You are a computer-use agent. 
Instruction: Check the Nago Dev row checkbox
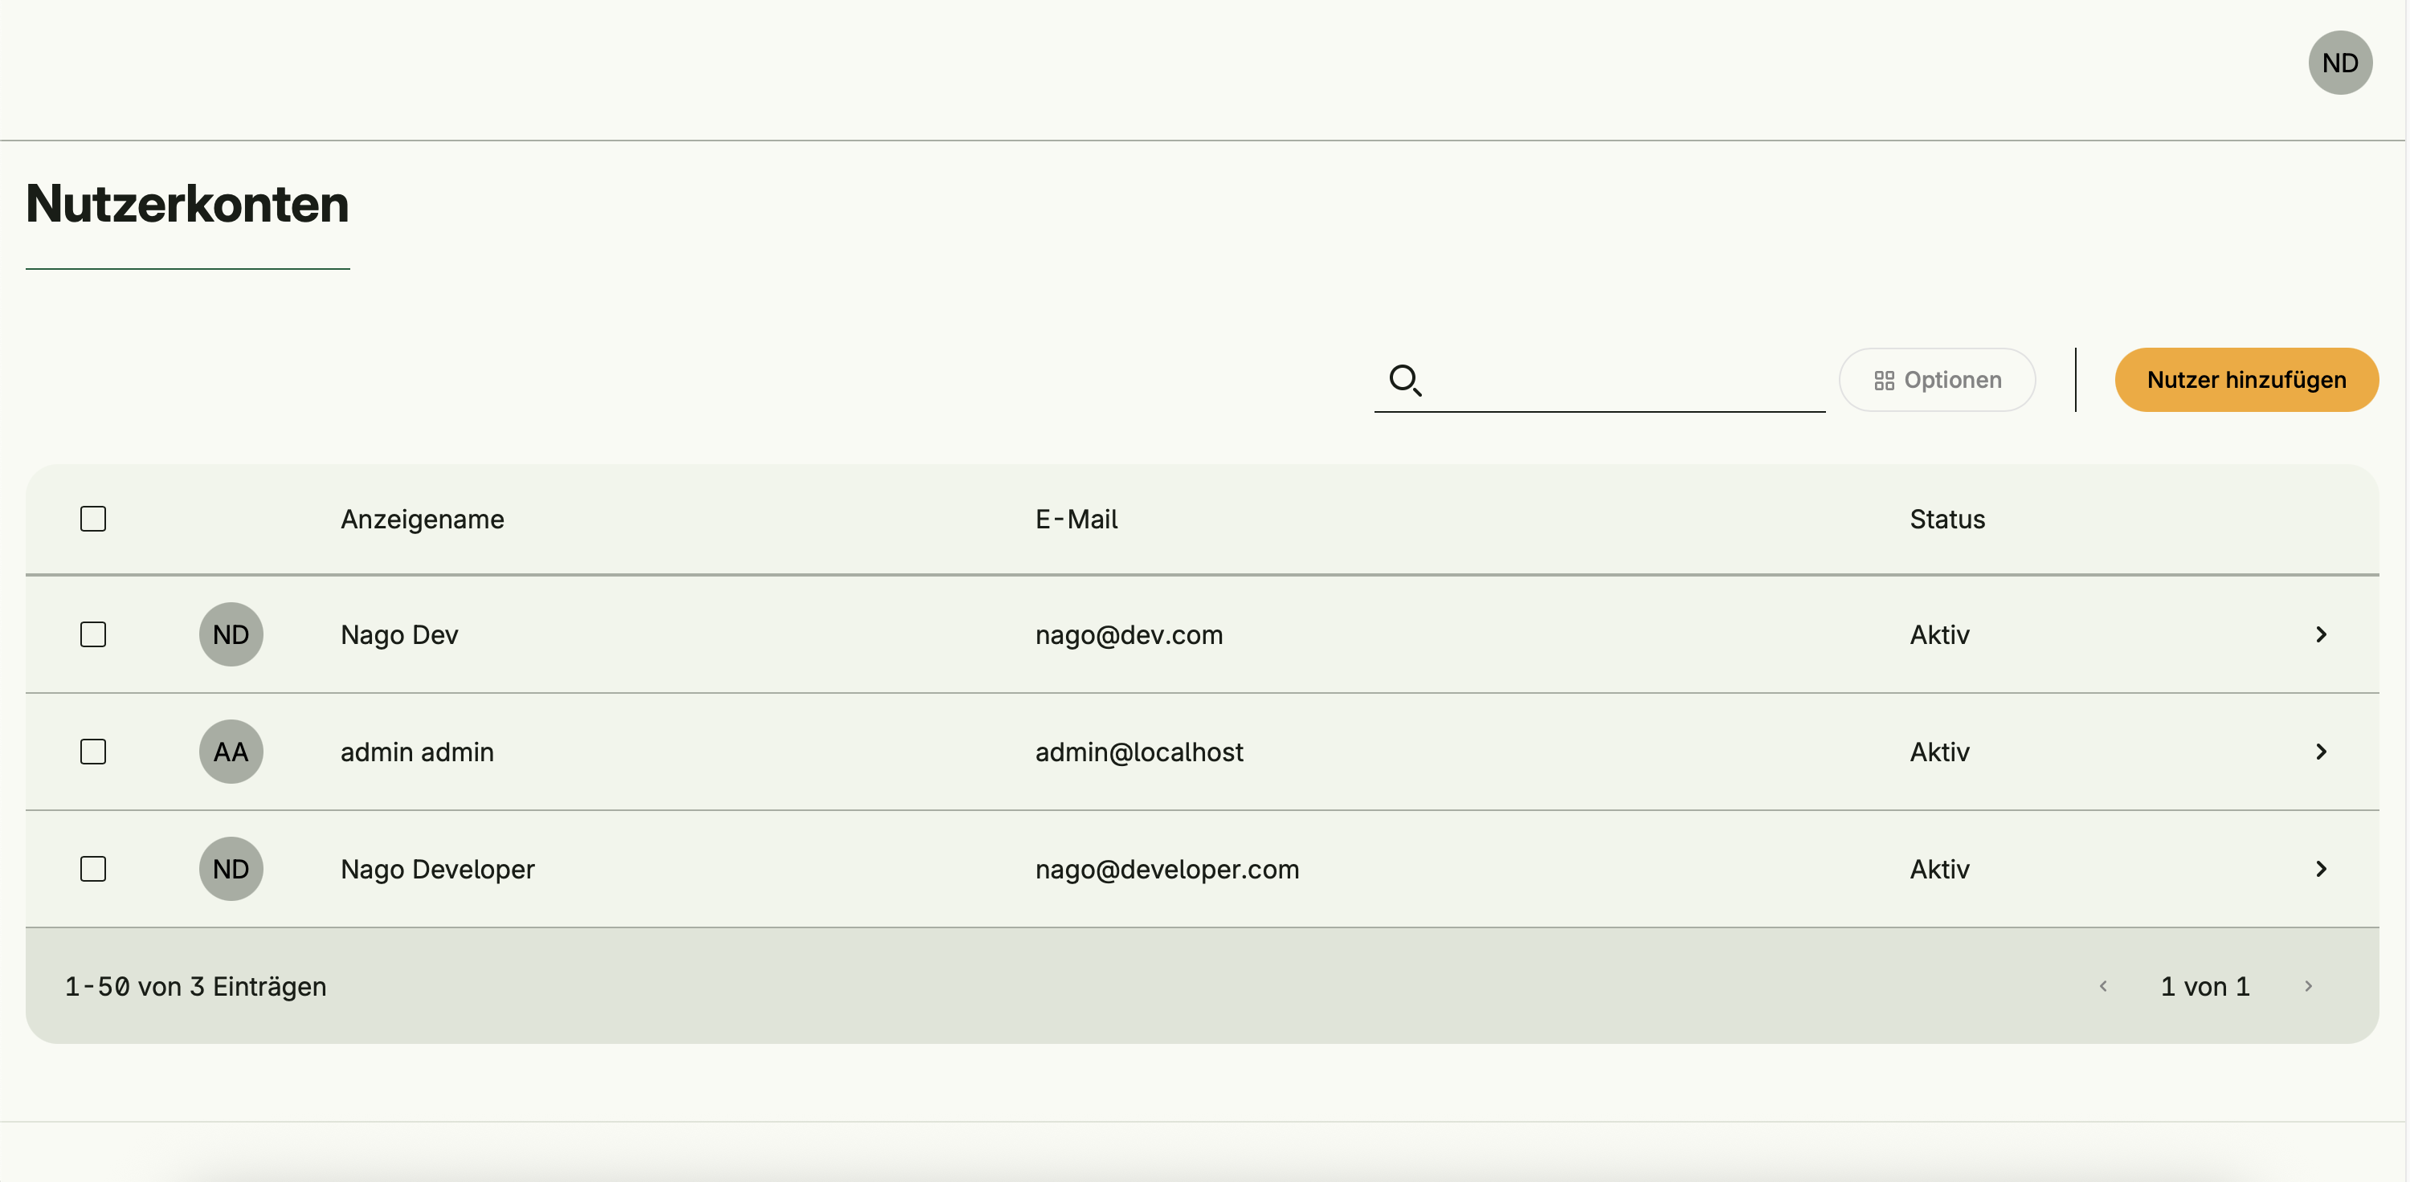pos(93,634)
